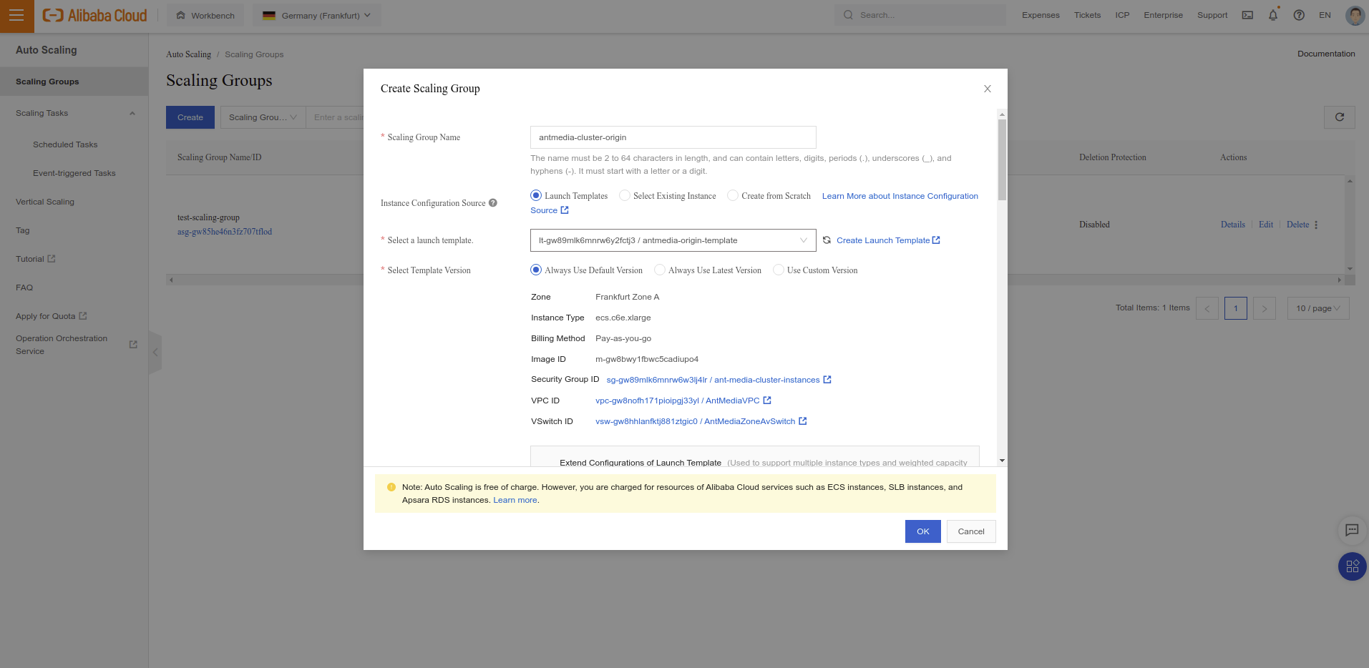Open the Scaling Group filter dropdown
This screenshot has width=1369, height=668.
(263, 117)
